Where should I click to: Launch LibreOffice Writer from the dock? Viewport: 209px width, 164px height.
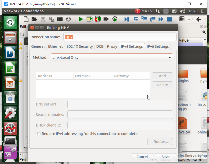click(x=10, y=53)
